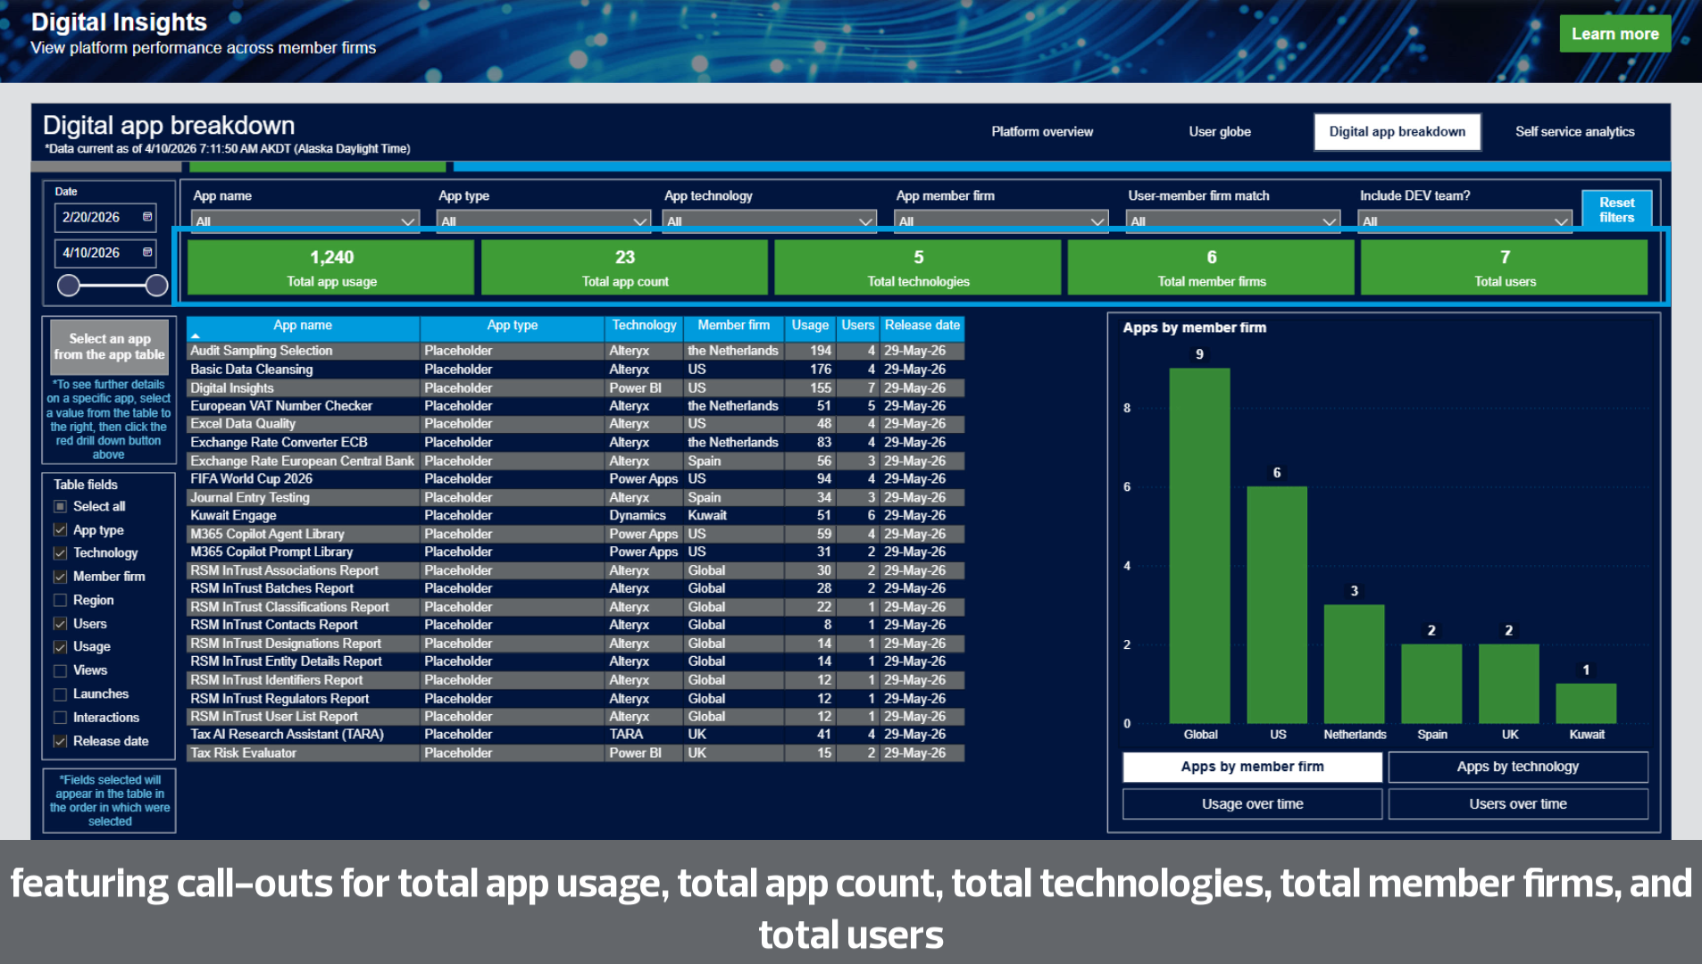Screen dimensions: 1702x964
Task: Click the Learn more button
Action: [x=1614, y=34]
